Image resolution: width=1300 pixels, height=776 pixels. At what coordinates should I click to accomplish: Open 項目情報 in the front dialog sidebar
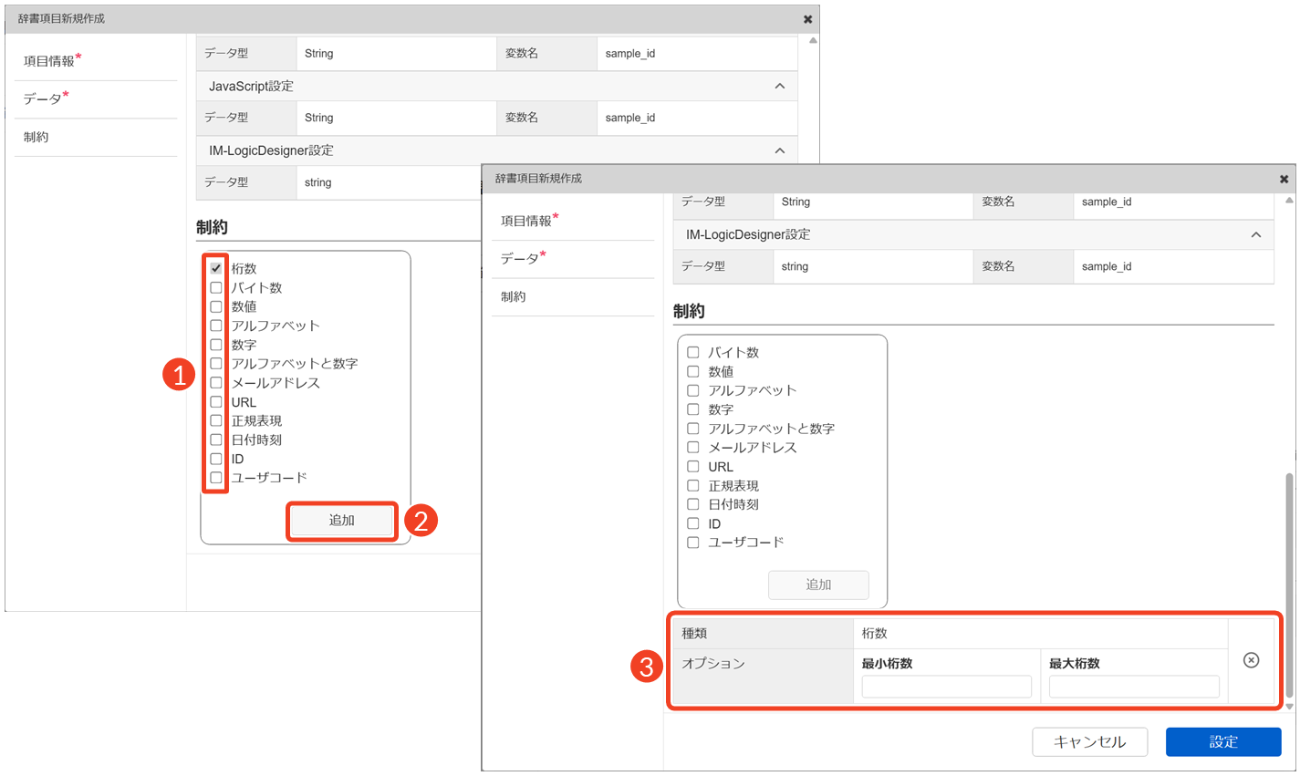(x=526, y=221)
